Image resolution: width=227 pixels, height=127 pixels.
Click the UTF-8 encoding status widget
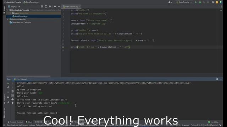point(178,125)
